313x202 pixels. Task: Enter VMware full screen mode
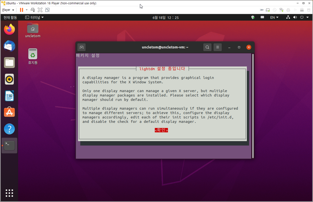[x=40, y=10]
